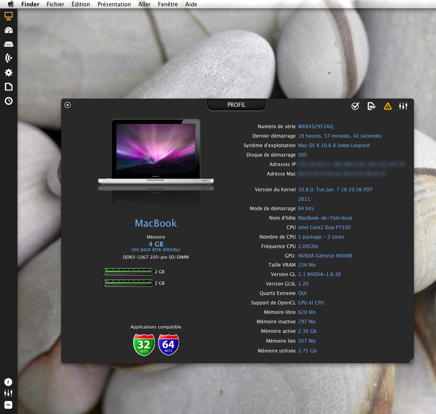The height and width of the screenshot is (414, 436).
Task: Click hostname MacBook-de-Tom.local
Action: click(325, 218)
